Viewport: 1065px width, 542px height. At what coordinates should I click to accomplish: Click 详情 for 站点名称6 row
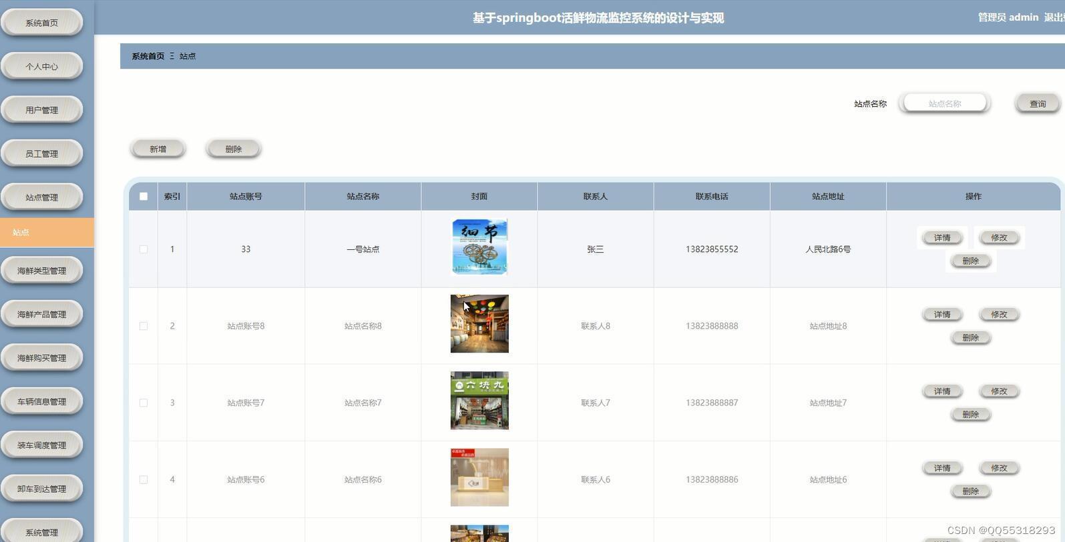(x=942, y=468)
